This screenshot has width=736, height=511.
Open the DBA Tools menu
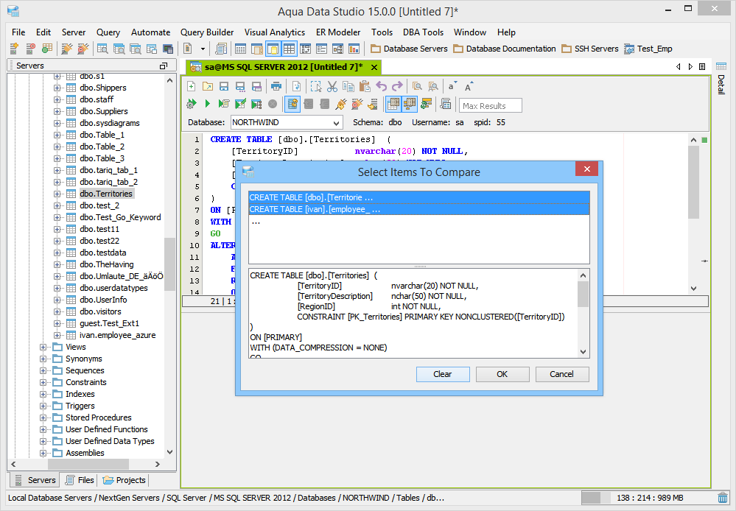pos(423,32)
